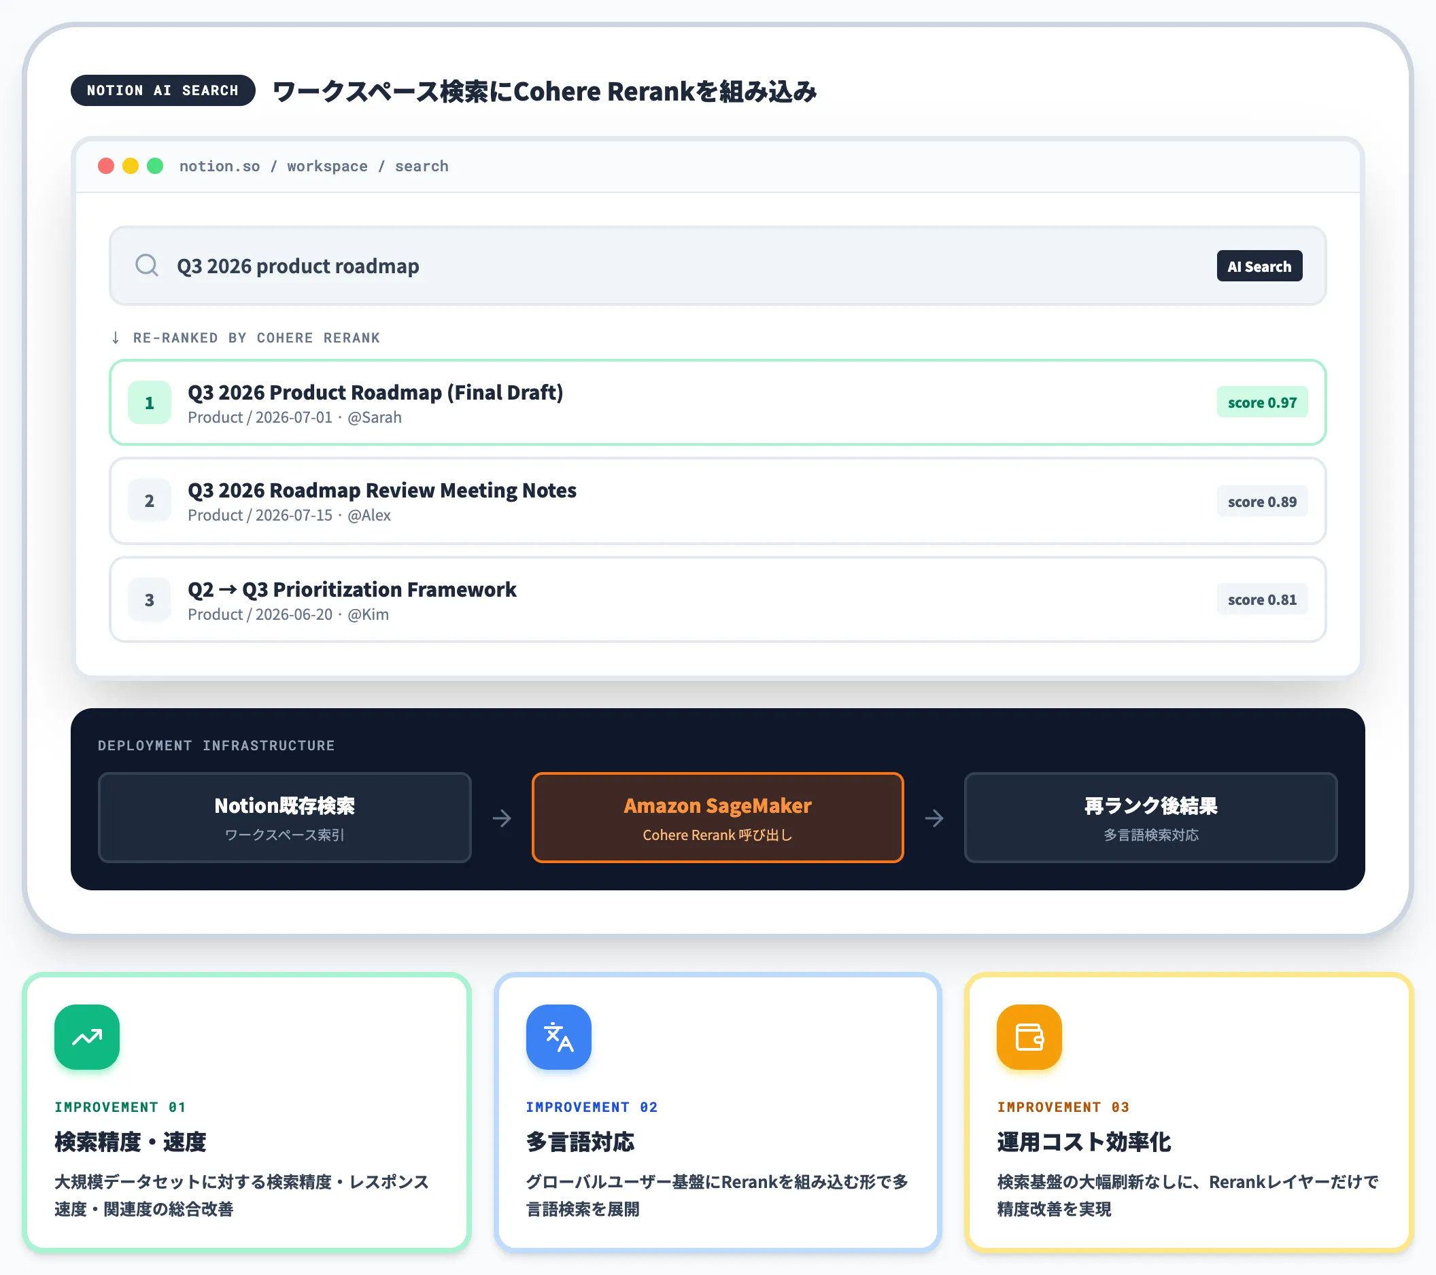The height and width of the screenshot is (1275, 1436).
Task: Click the description starting 検索基盤の大幅刷新なしに
Action: pos(1188,1195)
